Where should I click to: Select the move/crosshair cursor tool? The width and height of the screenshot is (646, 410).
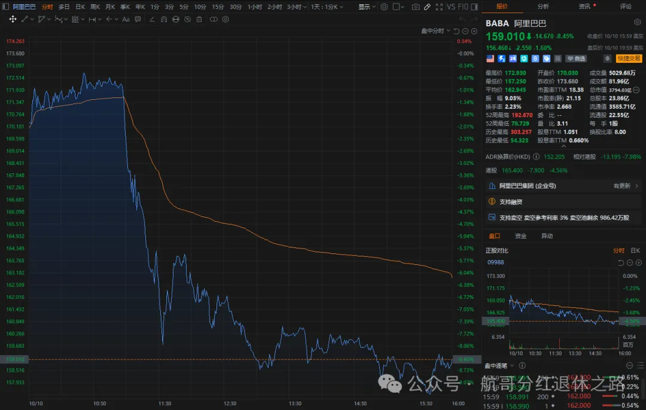13,19
